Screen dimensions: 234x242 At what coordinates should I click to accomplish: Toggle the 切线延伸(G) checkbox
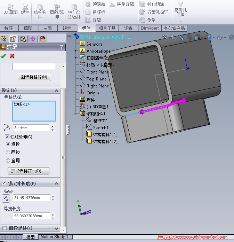pyautogui.click(x=7, y=137)
